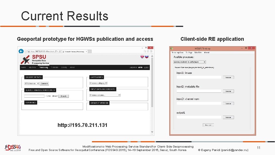Open the Gallery navigation item
This screenshot has height=155, width=275.
64,67
